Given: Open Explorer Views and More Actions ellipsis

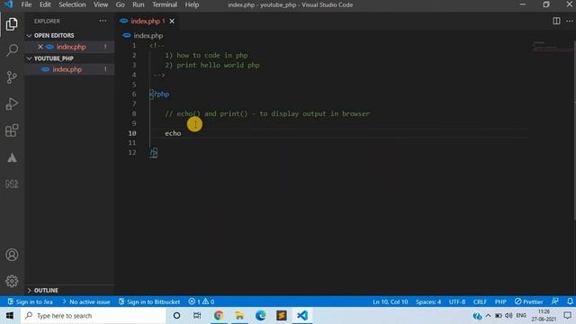Looking at the screenshot, I should [103, 21].
